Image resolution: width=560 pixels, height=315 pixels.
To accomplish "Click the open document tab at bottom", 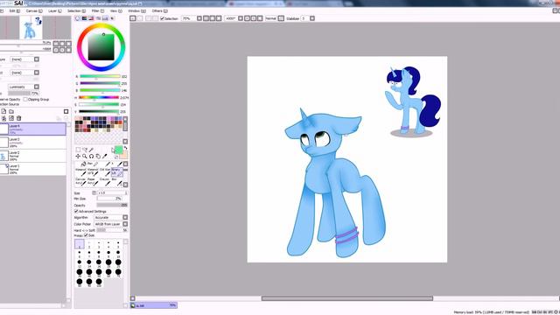I will (x=154, y=305).
